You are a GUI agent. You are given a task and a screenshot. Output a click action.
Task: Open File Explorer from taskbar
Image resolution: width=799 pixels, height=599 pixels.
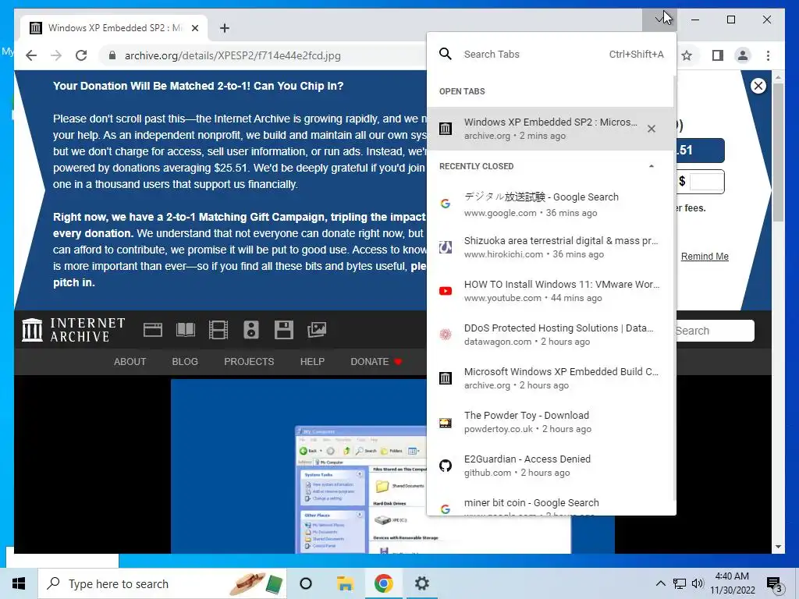pos(345,583)
